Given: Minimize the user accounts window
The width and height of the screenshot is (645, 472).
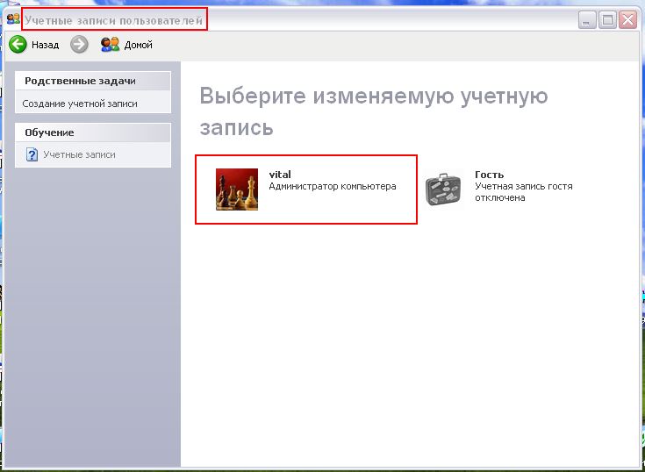Looking at the screenshot, I should [x=587, y=19].
